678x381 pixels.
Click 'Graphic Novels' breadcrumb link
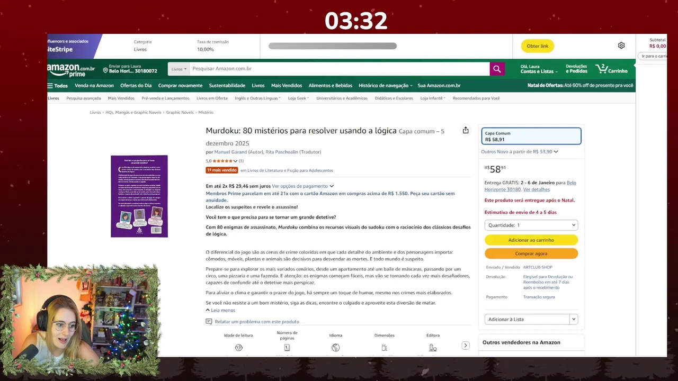pos(180,112)
